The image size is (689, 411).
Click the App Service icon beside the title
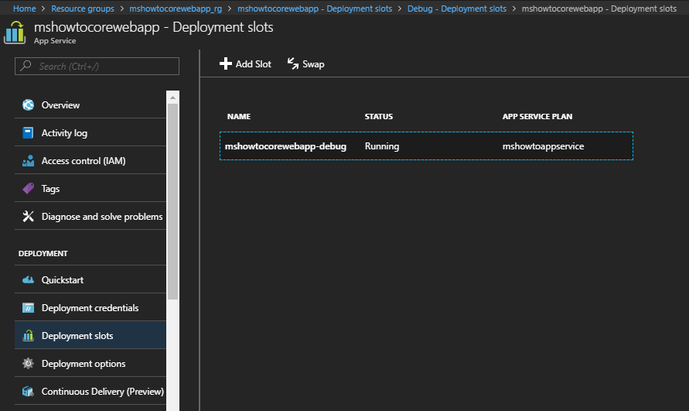pos(15,33)
